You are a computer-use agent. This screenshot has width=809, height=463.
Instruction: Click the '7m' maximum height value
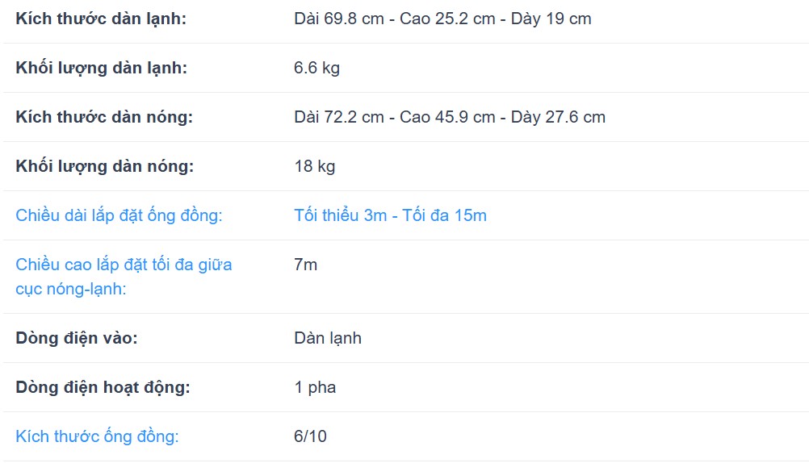(x=305, y=265)
